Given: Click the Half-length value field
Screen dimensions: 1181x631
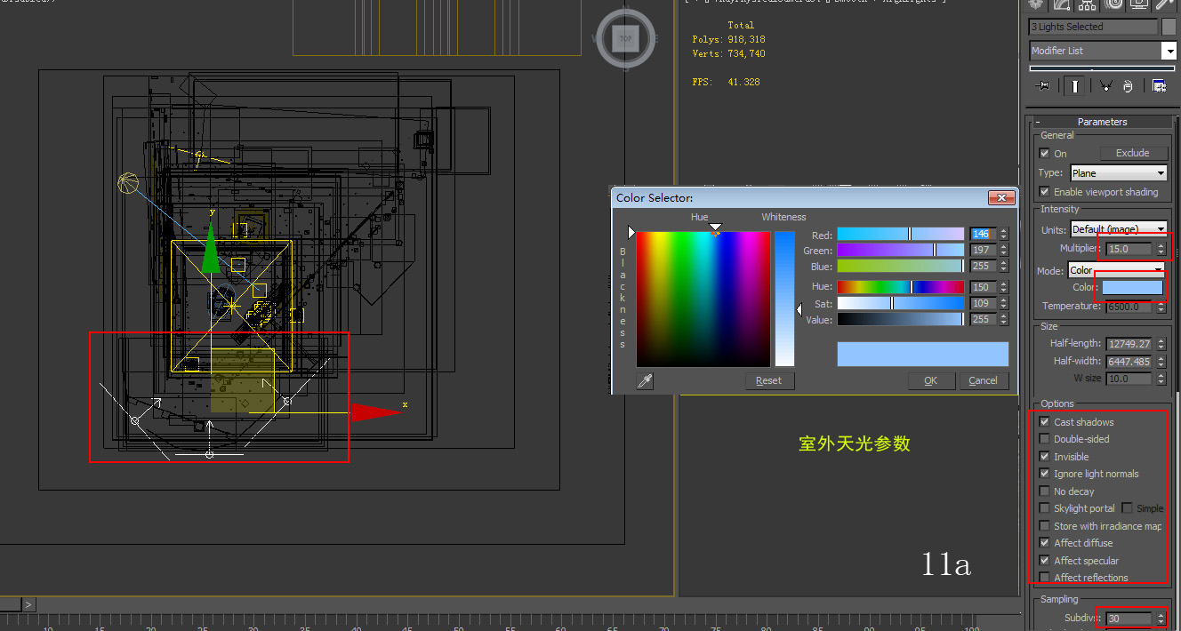Looking at the screenshot, I should 1129,344.
